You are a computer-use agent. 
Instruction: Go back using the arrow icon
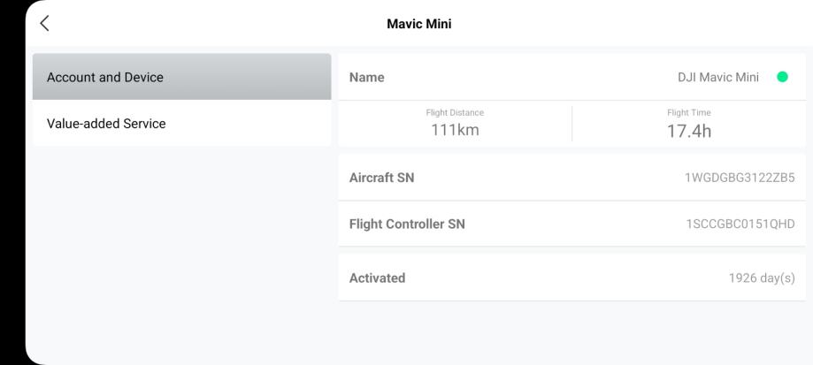44,24
